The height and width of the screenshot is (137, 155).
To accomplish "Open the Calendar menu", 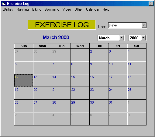I will [92, 9].
